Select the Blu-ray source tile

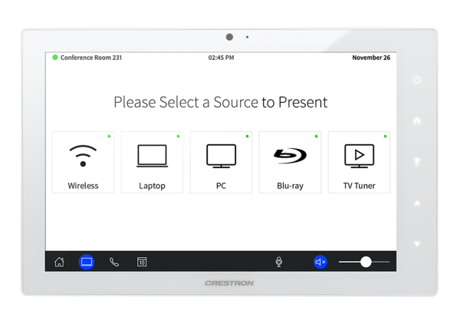[290, 162]
